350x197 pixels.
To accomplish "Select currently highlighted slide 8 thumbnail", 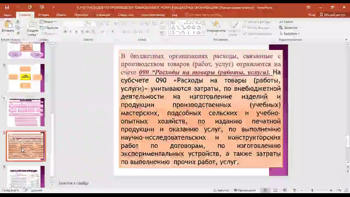I will (26, 146).
